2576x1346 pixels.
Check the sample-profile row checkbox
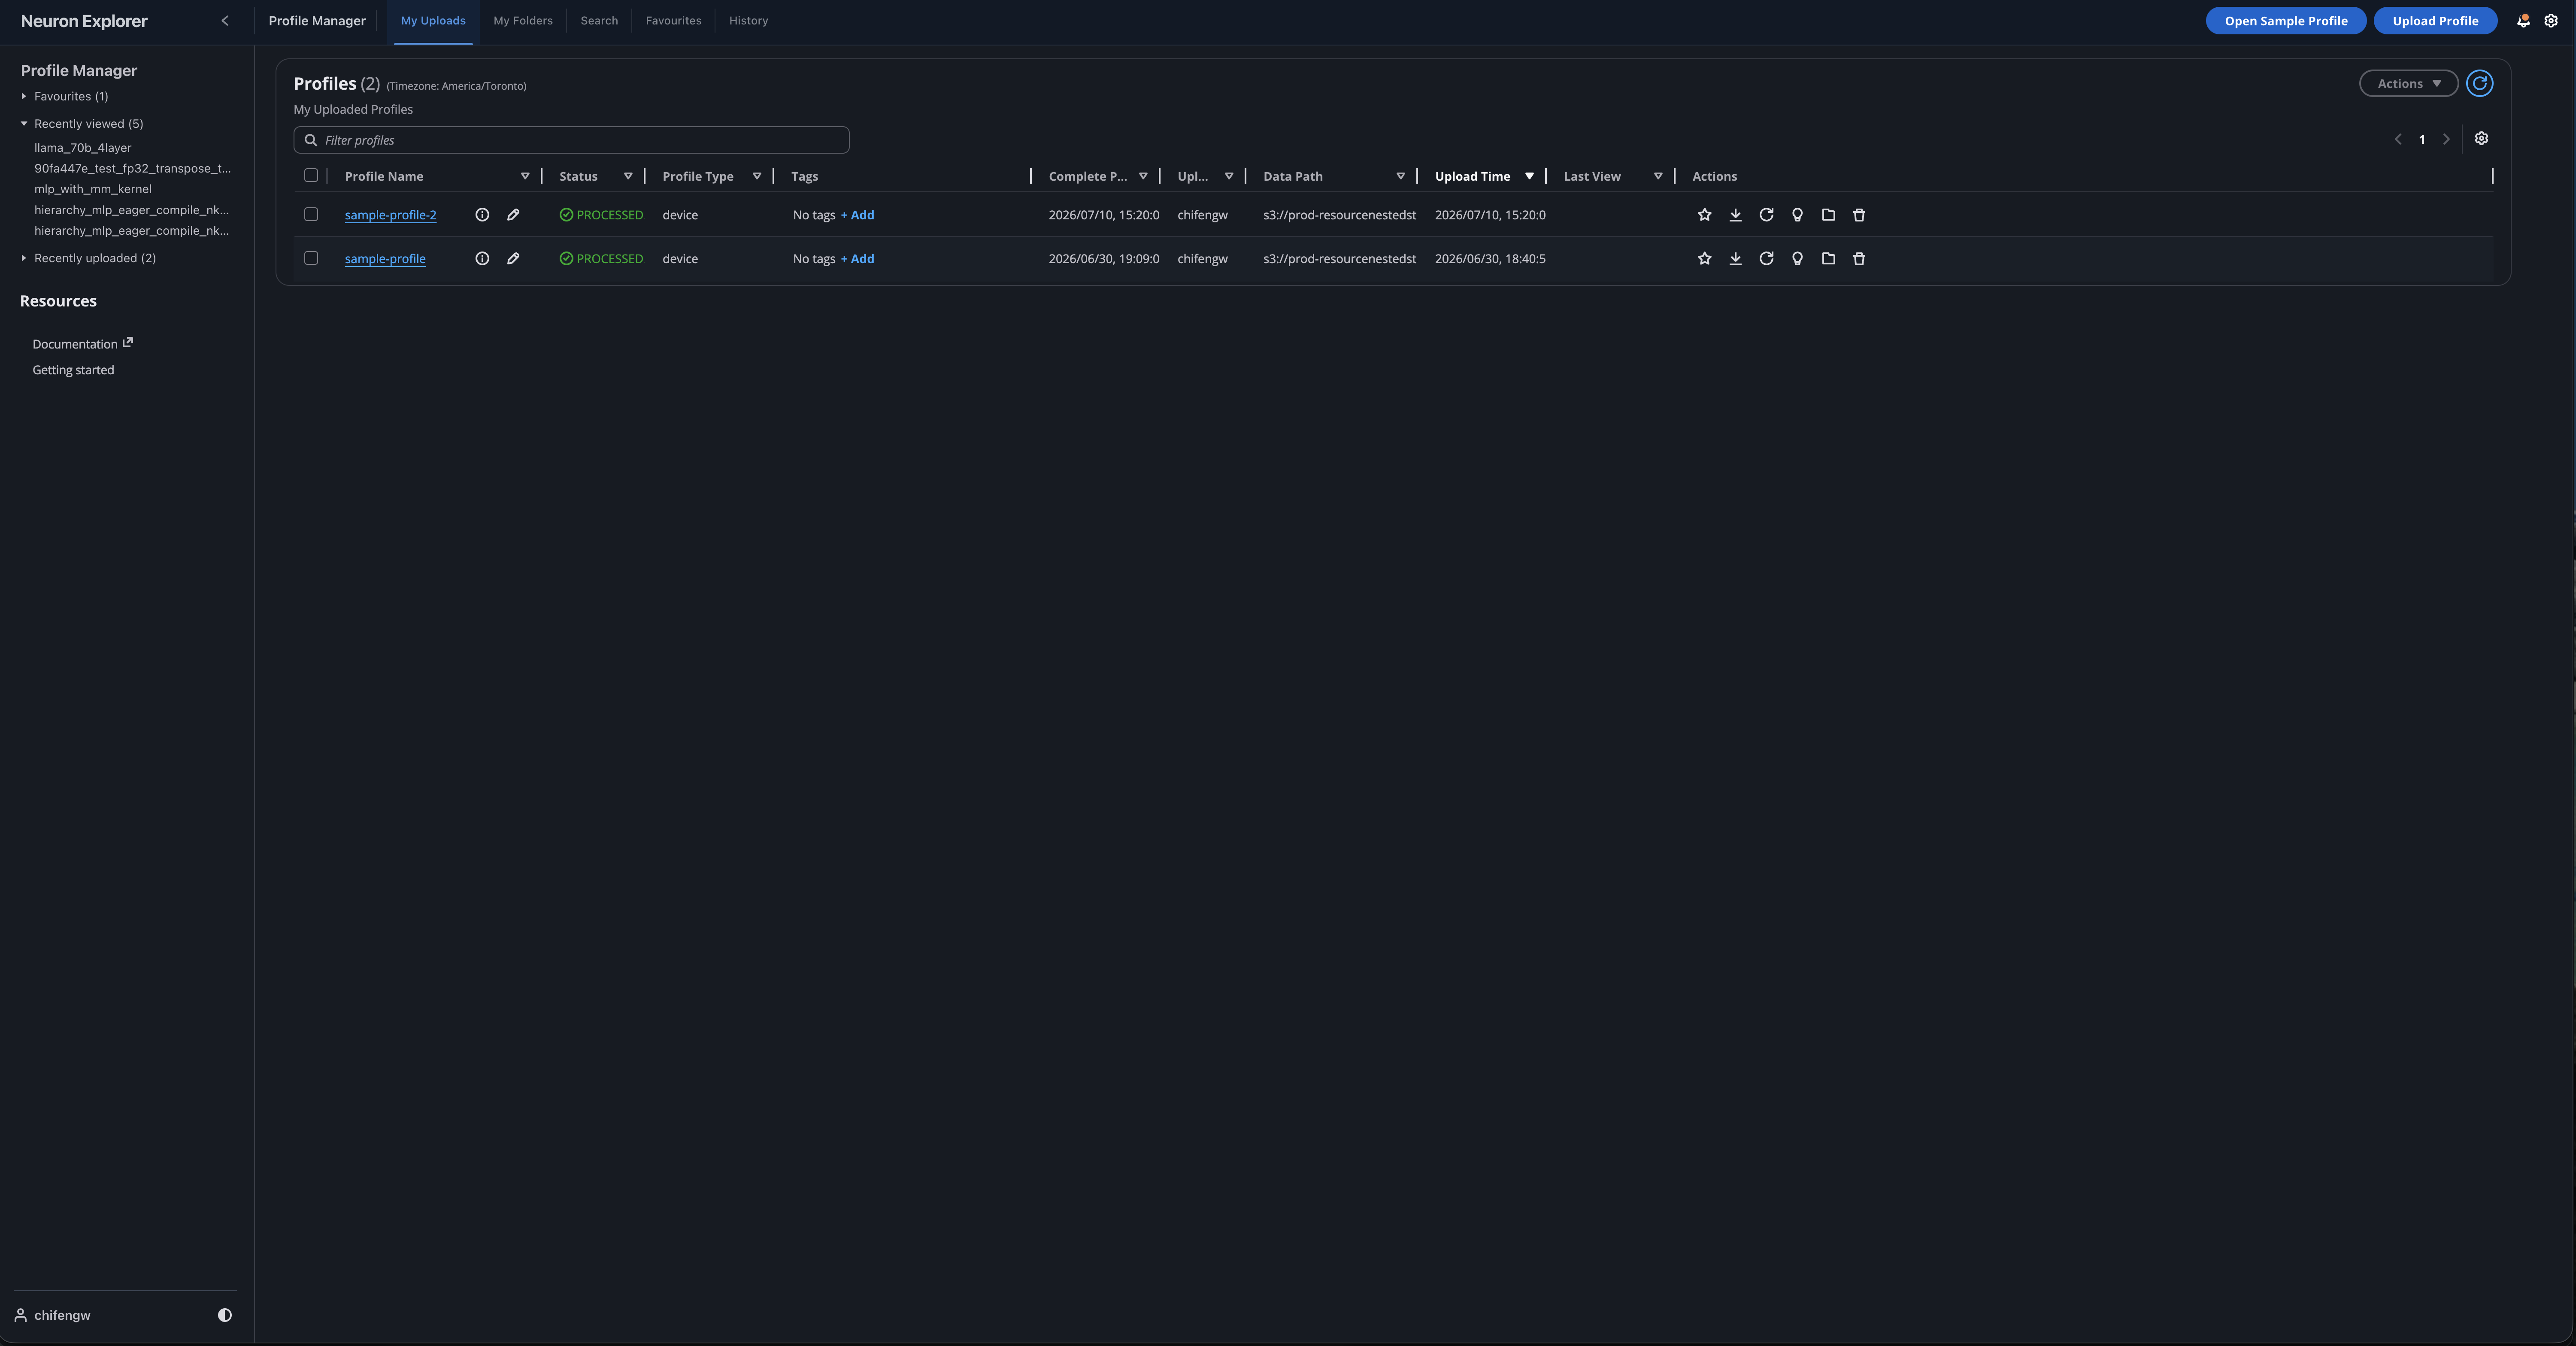click(311, 258)
